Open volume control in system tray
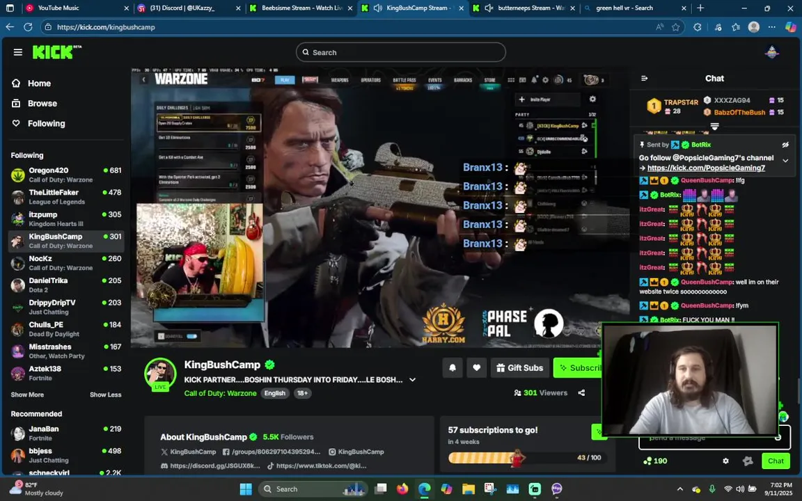802x501 pixels. pyautogui.click(x=740, y=489)
